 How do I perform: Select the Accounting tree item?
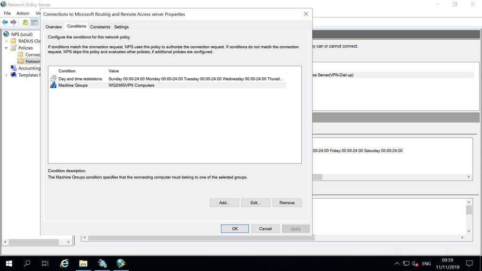pyautogui.click(x=29, y=68)
